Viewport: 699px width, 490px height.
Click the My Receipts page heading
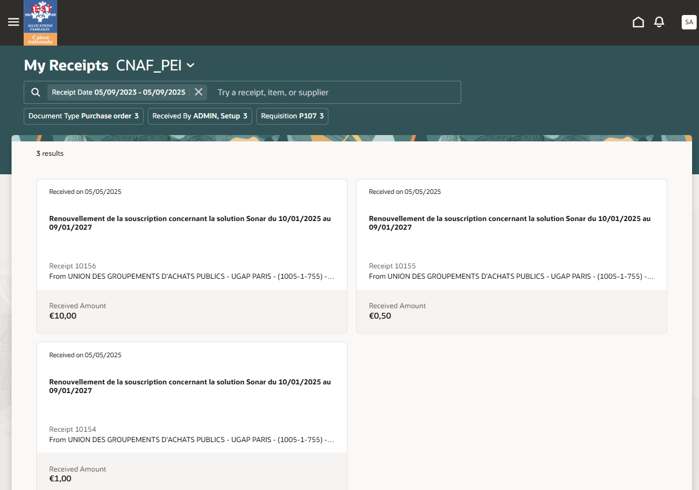[x=66, y=66]
